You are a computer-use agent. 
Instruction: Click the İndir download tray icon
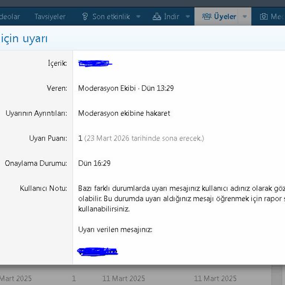pyautogui.click(x=157, y=17)
